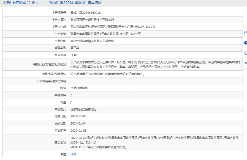The width and height of the screenshot is (247, 160).
Task: Click the 注册人住所 address value
Action: [113, 27]
